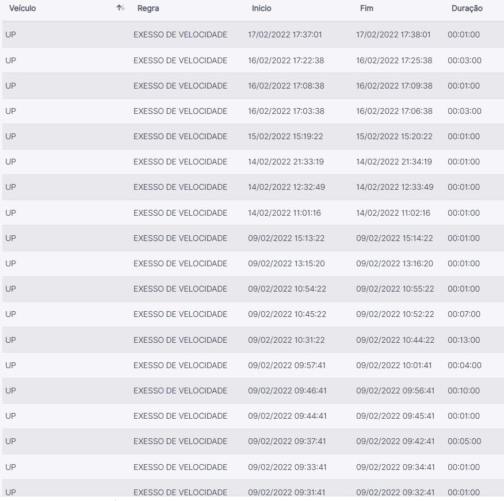Click the start time 16/02/2022 17:22:38
Image resolution: width=504 pixels, height=501 pixels.
(x=286, y=60)
